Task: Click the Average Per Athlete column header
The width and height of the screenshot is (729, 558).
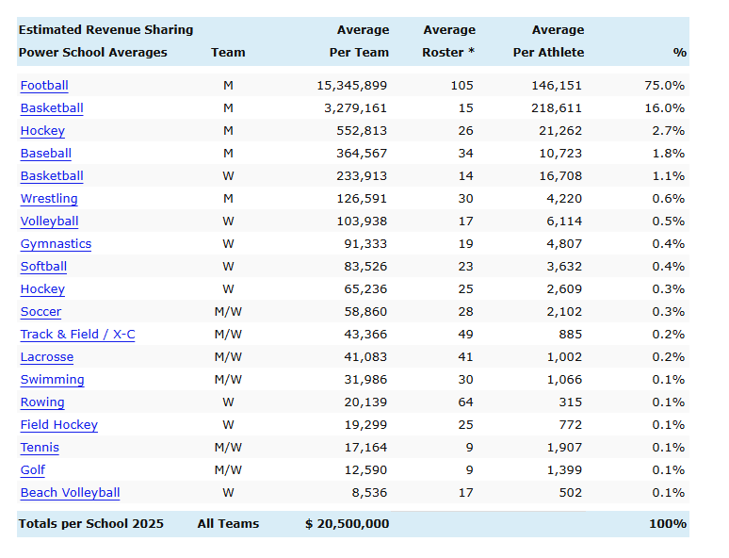Action: (x=548, y=41)
